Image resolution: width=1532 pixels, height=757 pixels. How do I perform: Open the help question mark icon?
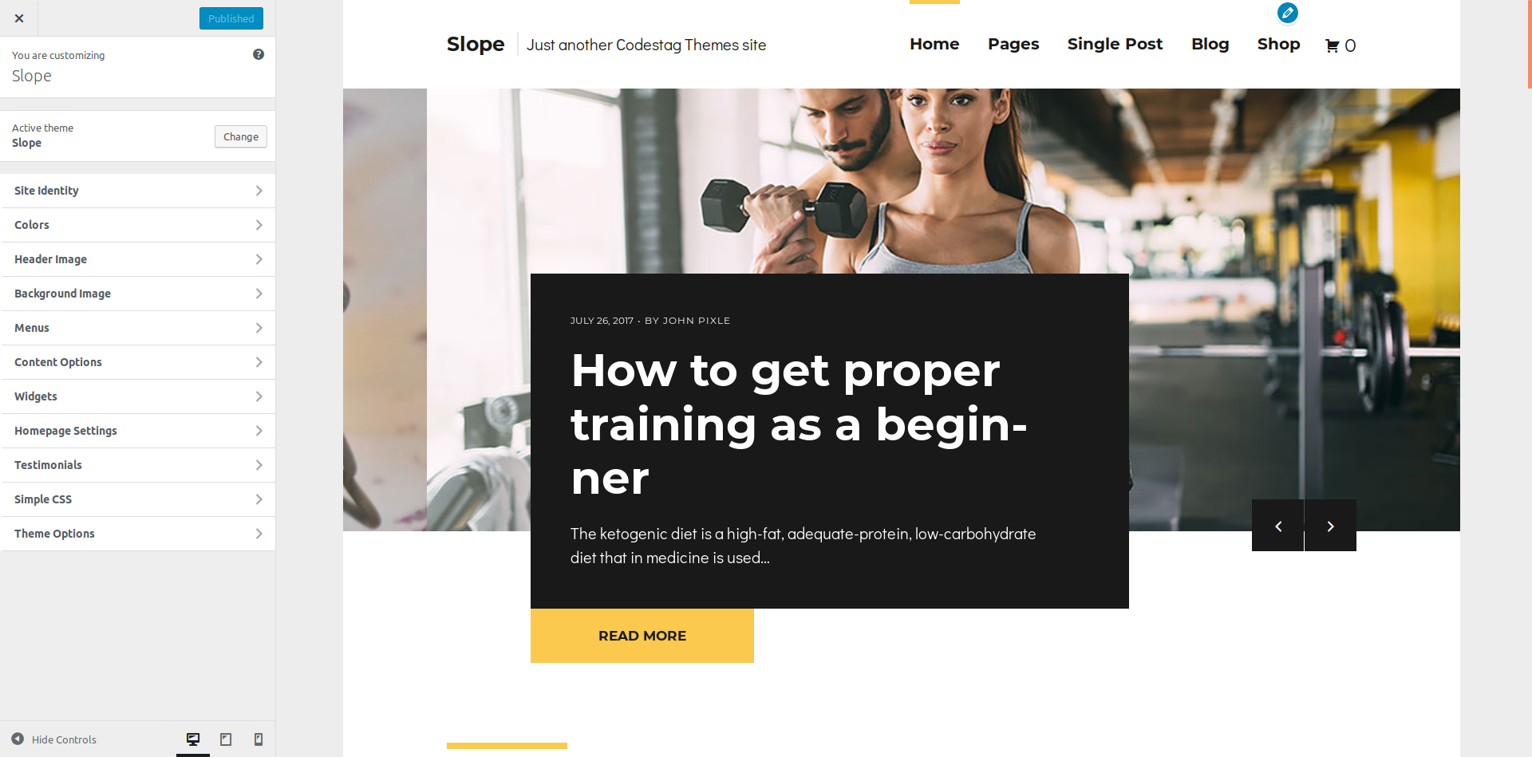tap(259, 54)
